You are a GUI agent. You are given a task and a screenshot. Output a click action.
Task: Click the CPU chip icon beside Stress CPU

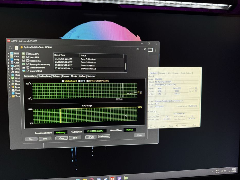[x=23, y=53]
